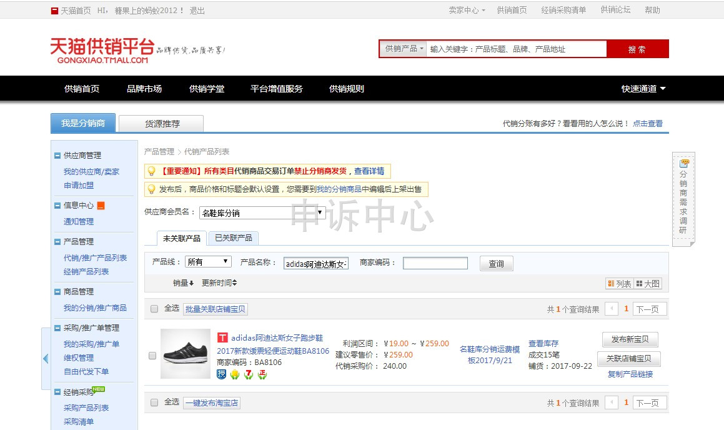Switch to 大图 large image view
724x430 pixels.
click(x=648, y=284)
